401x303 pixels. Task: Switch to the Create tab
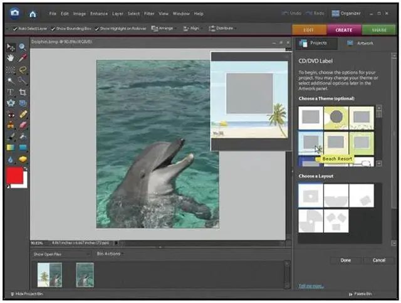point(344,30)
